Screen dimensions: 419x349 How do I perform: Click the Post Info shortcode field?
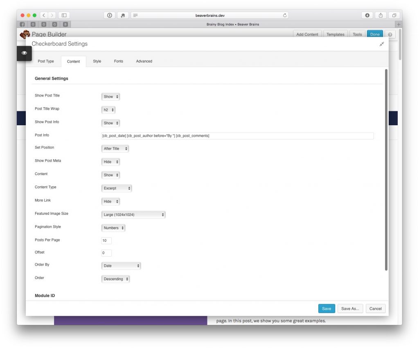[x=237, y=136]
